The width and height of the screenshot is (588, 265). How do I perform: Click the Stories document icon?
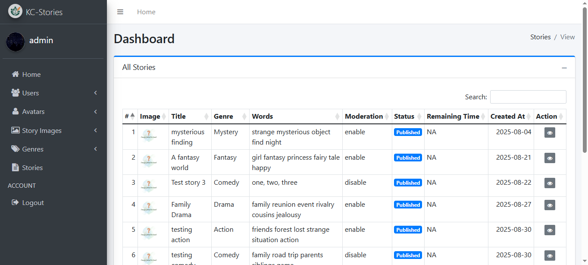pos(16,167)
